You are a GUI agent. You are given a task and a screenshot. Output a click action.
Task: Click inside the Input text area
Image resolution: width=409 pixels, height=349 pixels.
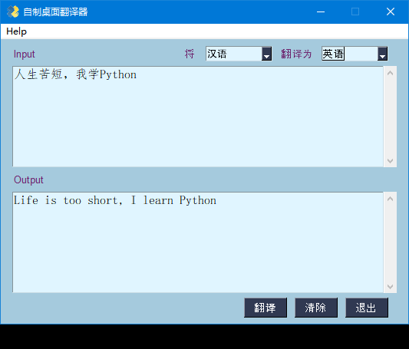click(x=198, y=117)
